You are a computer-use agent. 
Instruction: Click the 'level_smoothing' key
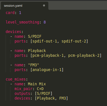click(22, 22)
